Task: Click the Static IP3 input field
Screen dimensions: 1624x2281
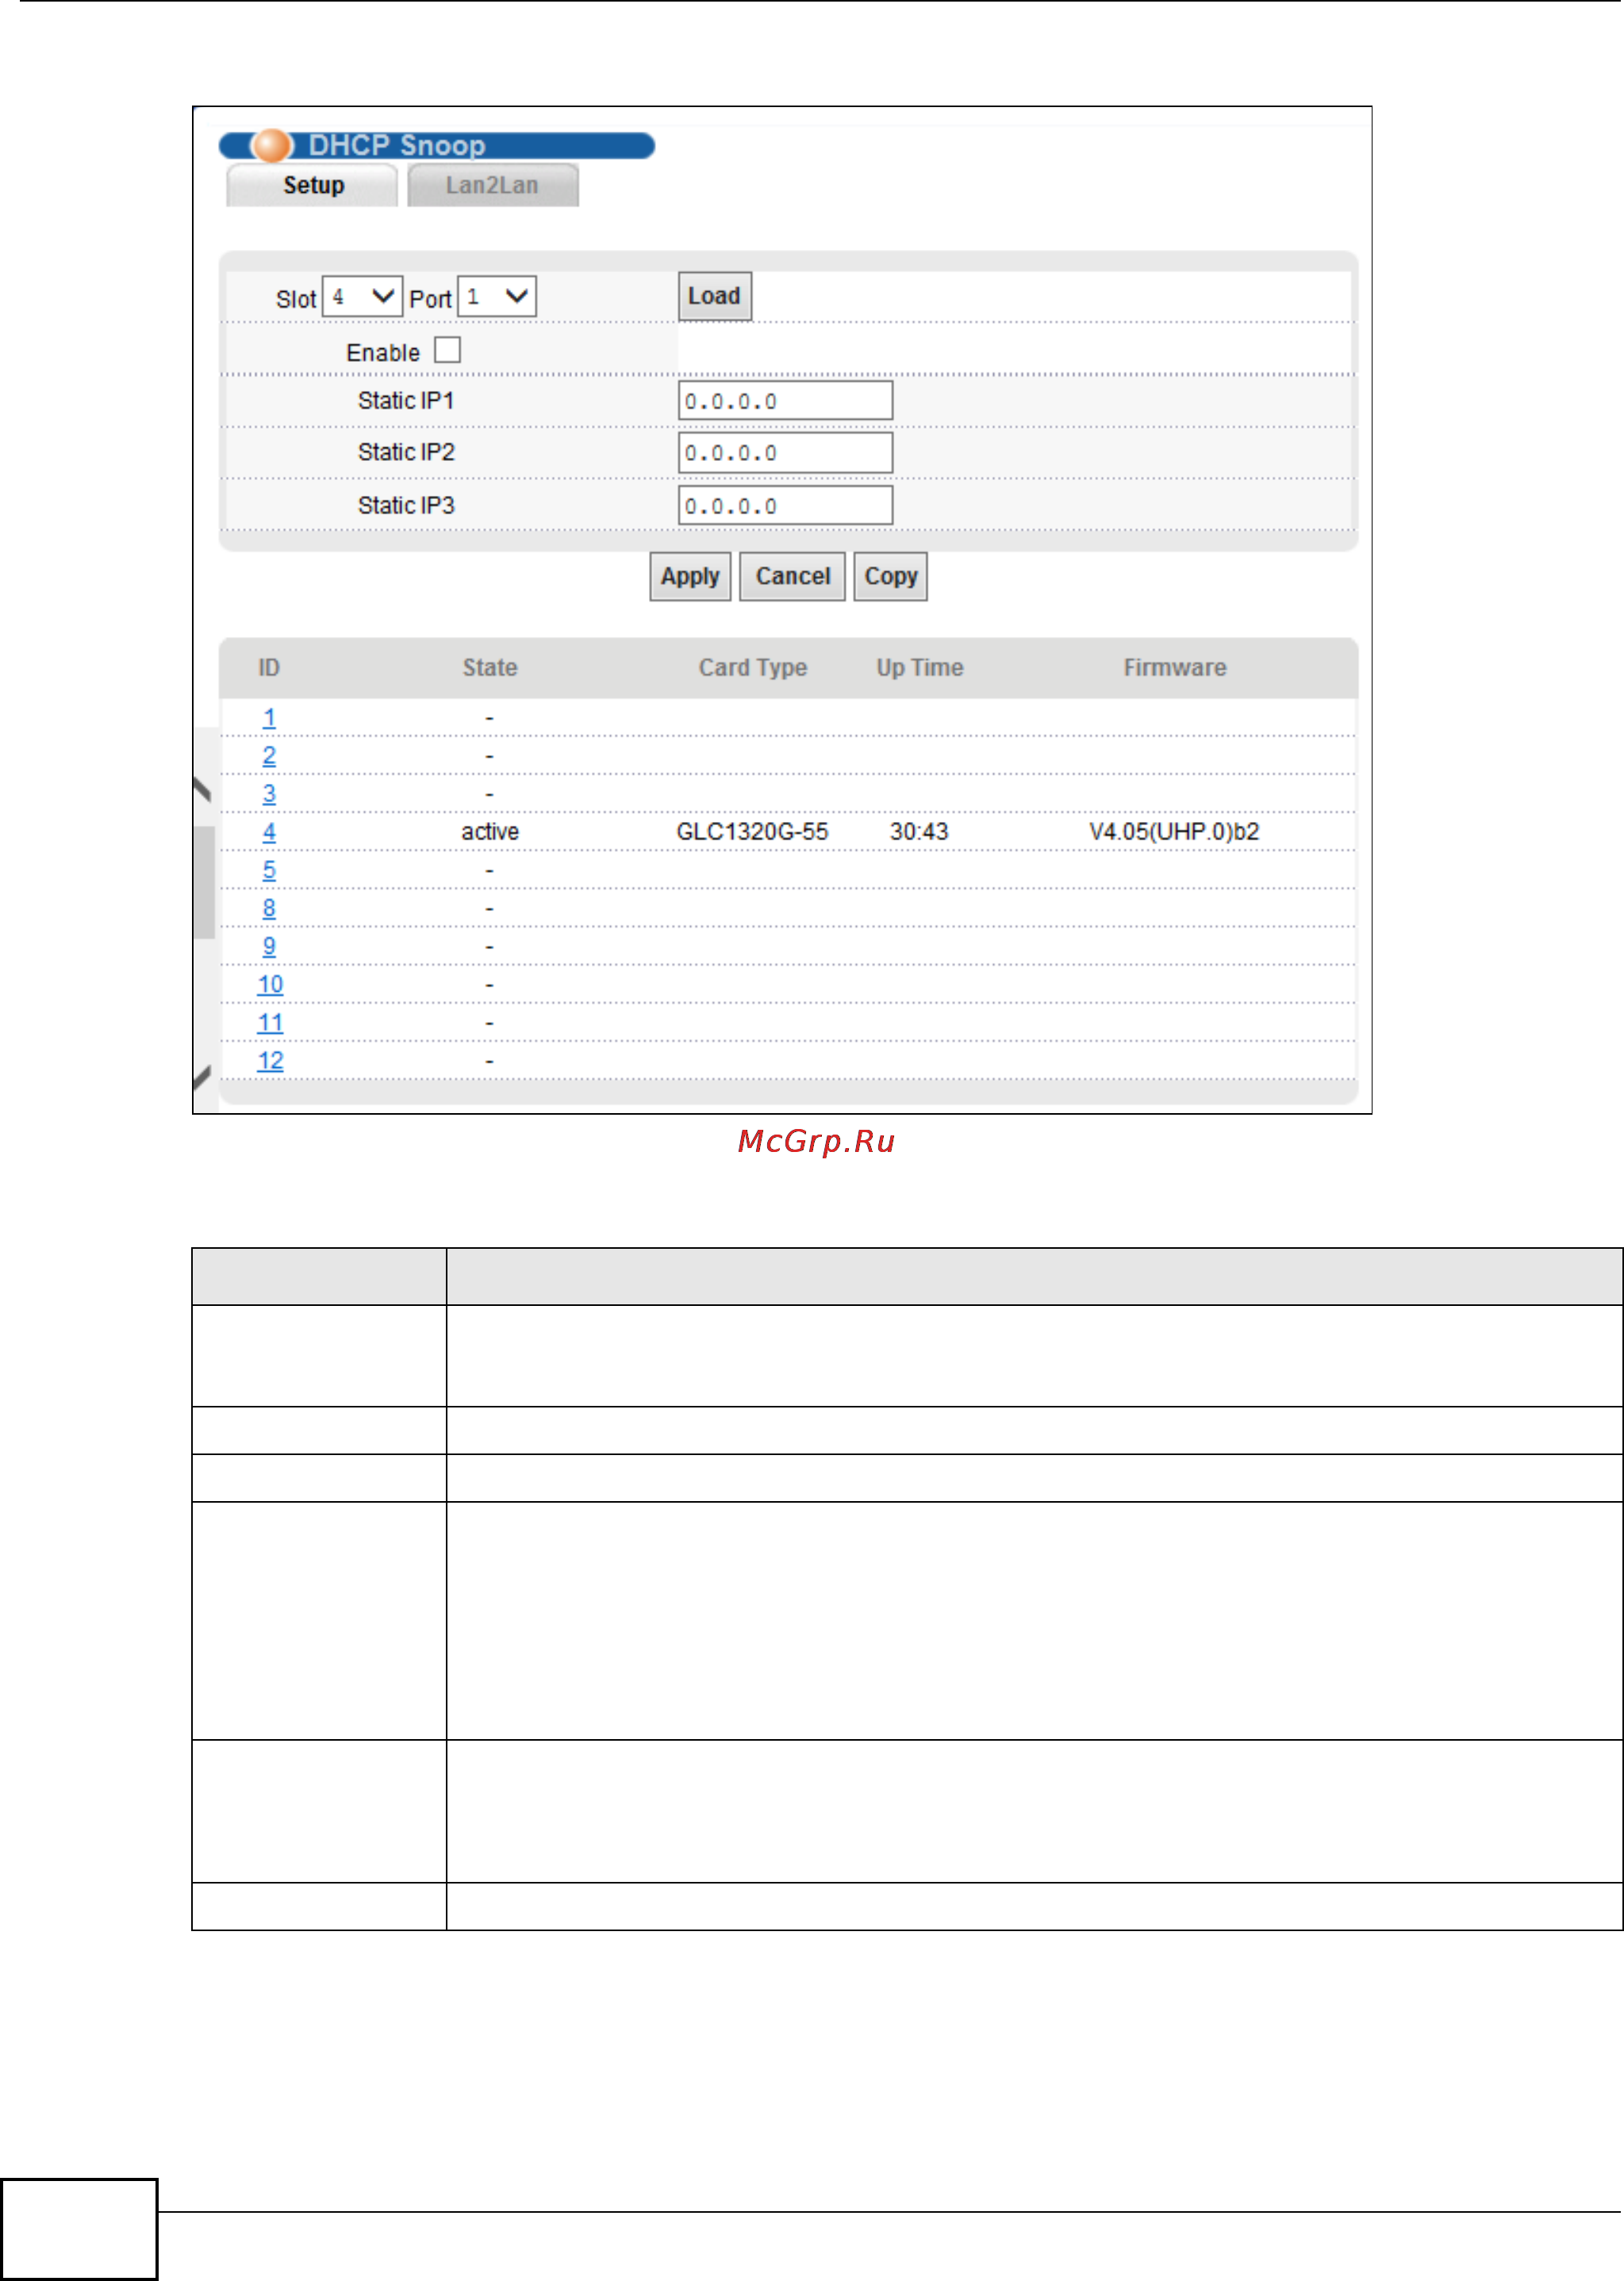Action: (785, 506)
